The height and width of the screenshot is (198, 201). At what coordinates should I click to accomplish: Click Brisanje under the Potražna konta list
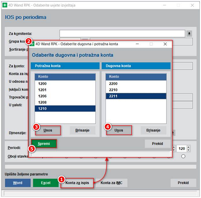[82, 130]
